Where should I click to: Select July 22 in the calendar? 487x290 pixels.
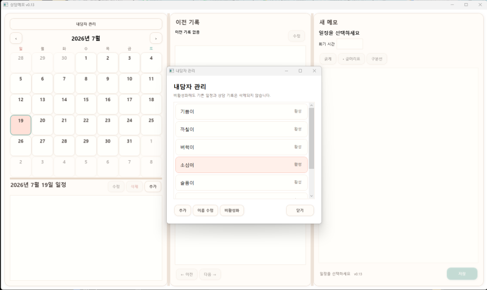point(86,125)
